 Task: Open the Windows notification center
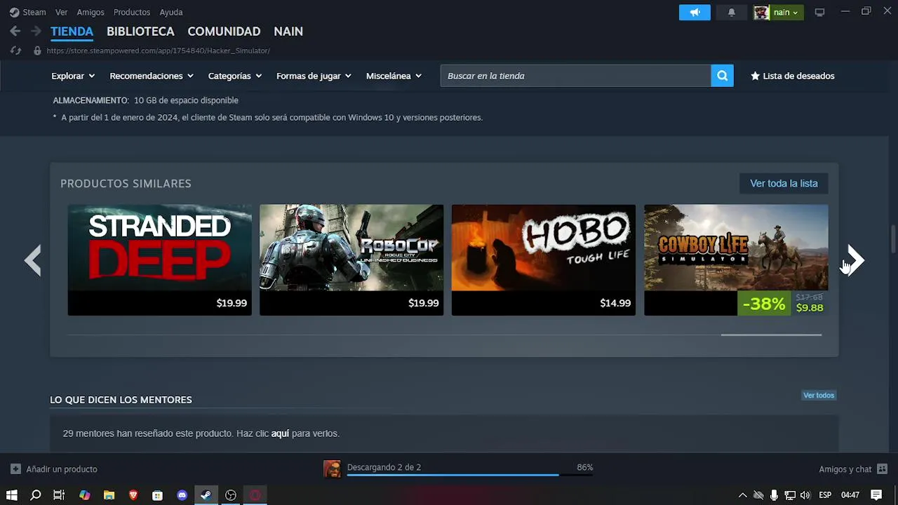click(x=876, y=495)
